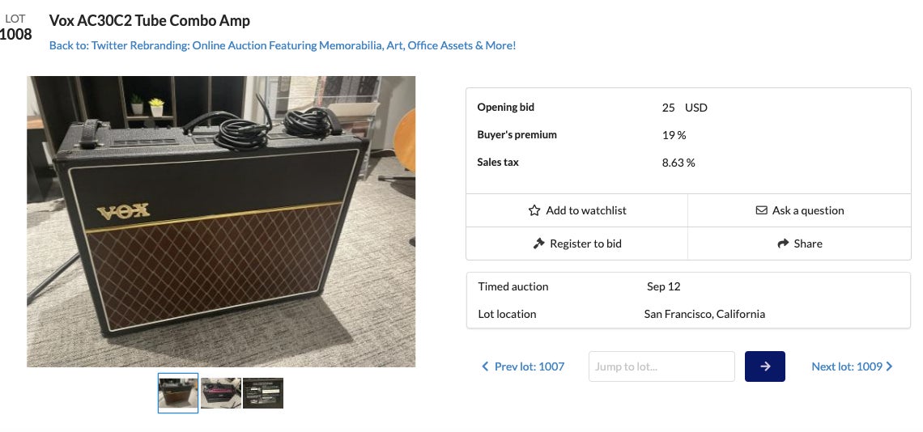Screen dimensions: 923x432
Task: Click the left chevron beside Prev lot
Action: (x=485, y=366)
